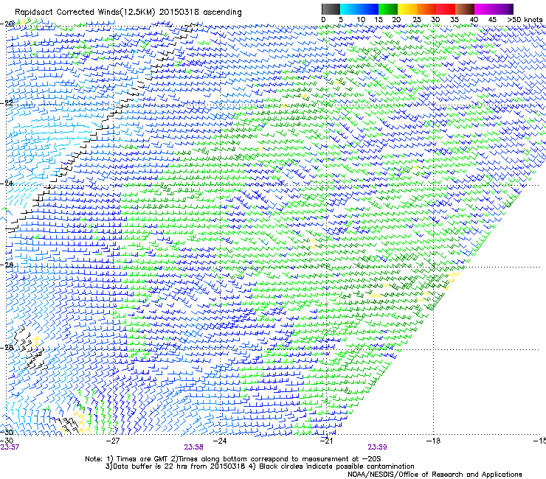Click the latitude label -28
Image resolution: width=546 pixels, height=479 pixels.
coord(7,348)
